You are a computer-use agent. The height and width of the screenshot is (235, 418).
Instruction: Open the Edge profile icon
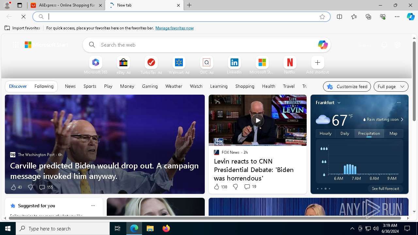pos(7,5)
